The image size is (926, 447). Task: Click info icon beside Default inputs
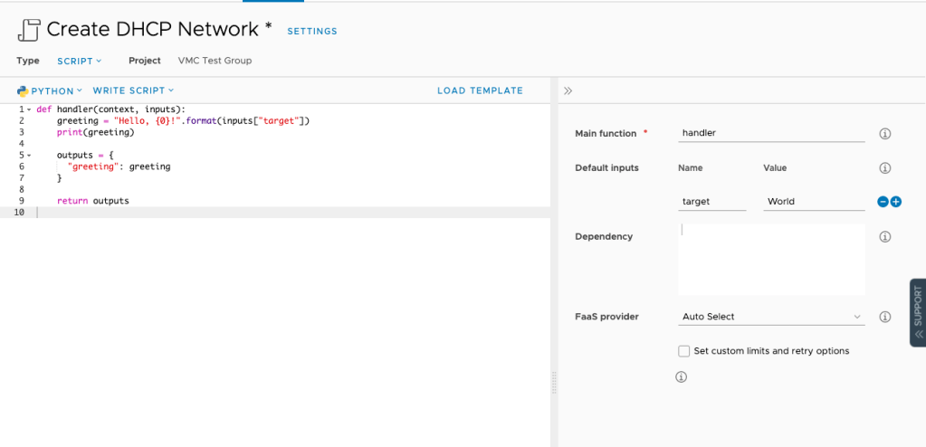pos(884,168)
